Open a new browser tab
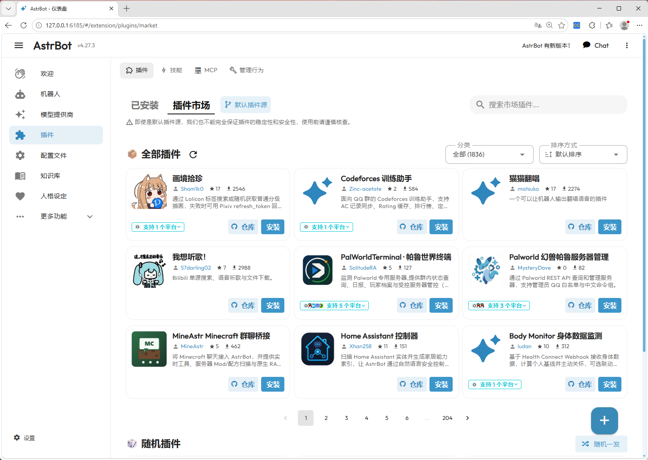Image resolution: width=648 pixels, height=460 pixels. (127, 8)
